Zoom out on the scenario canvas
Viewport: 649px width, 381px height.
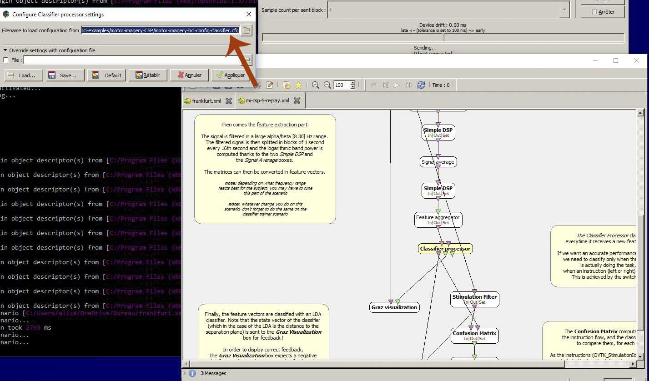327,85
